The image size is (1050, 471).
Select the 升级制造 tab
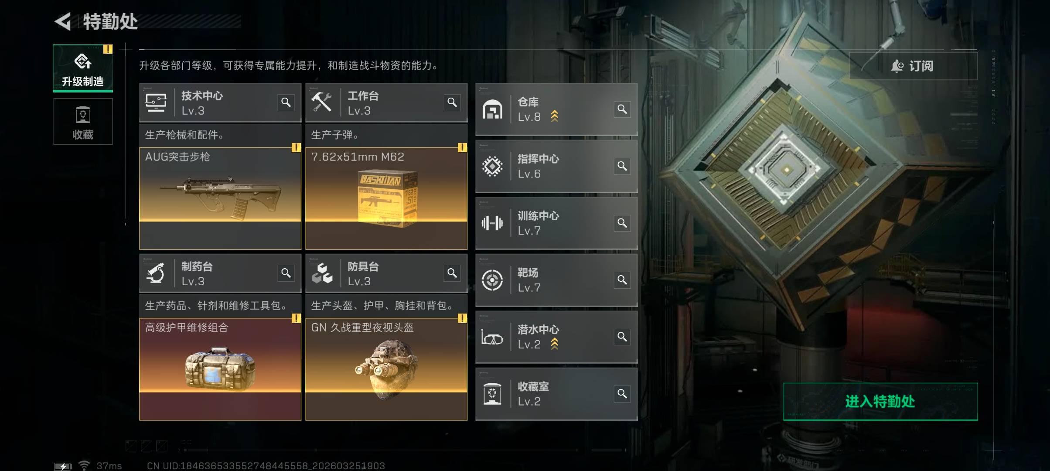[83, 68]
